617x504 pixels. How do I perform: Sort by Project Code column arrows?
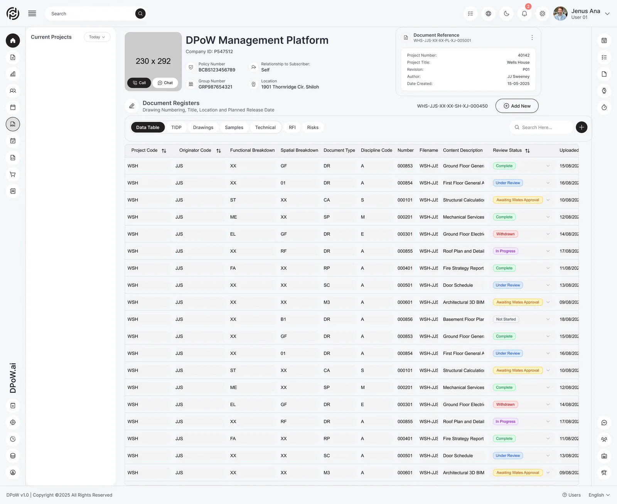point(164,151)
